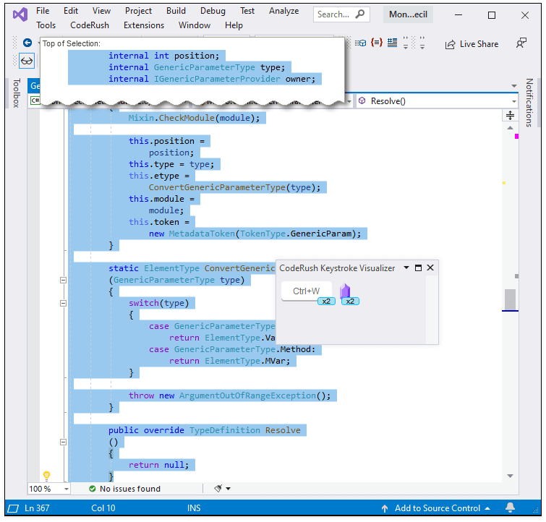This screenshot has width=546, height=522.
Task: Click the purple cube icon beside Resolve()
Action: tap(362, 100)
